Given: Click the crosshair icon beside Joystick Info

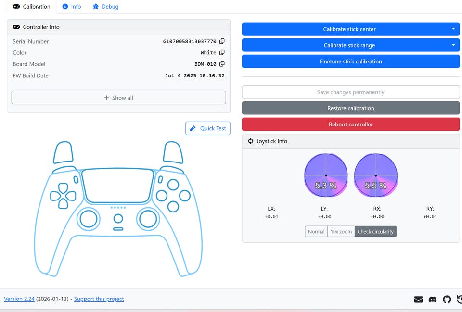Looking at the screenshot, I should [x=250, y=141].
